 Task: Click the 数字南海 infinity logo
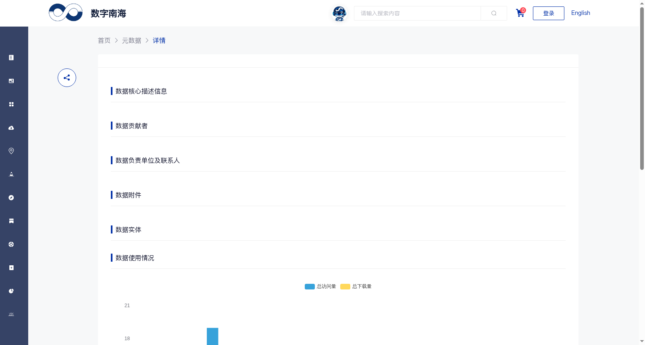point(66,12)
